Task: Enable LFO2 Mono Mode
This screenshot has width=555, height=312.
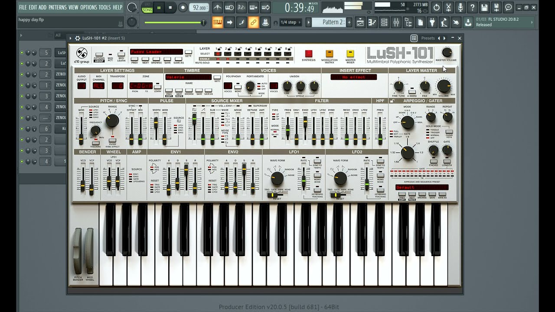Action: (x=380, y=175)
